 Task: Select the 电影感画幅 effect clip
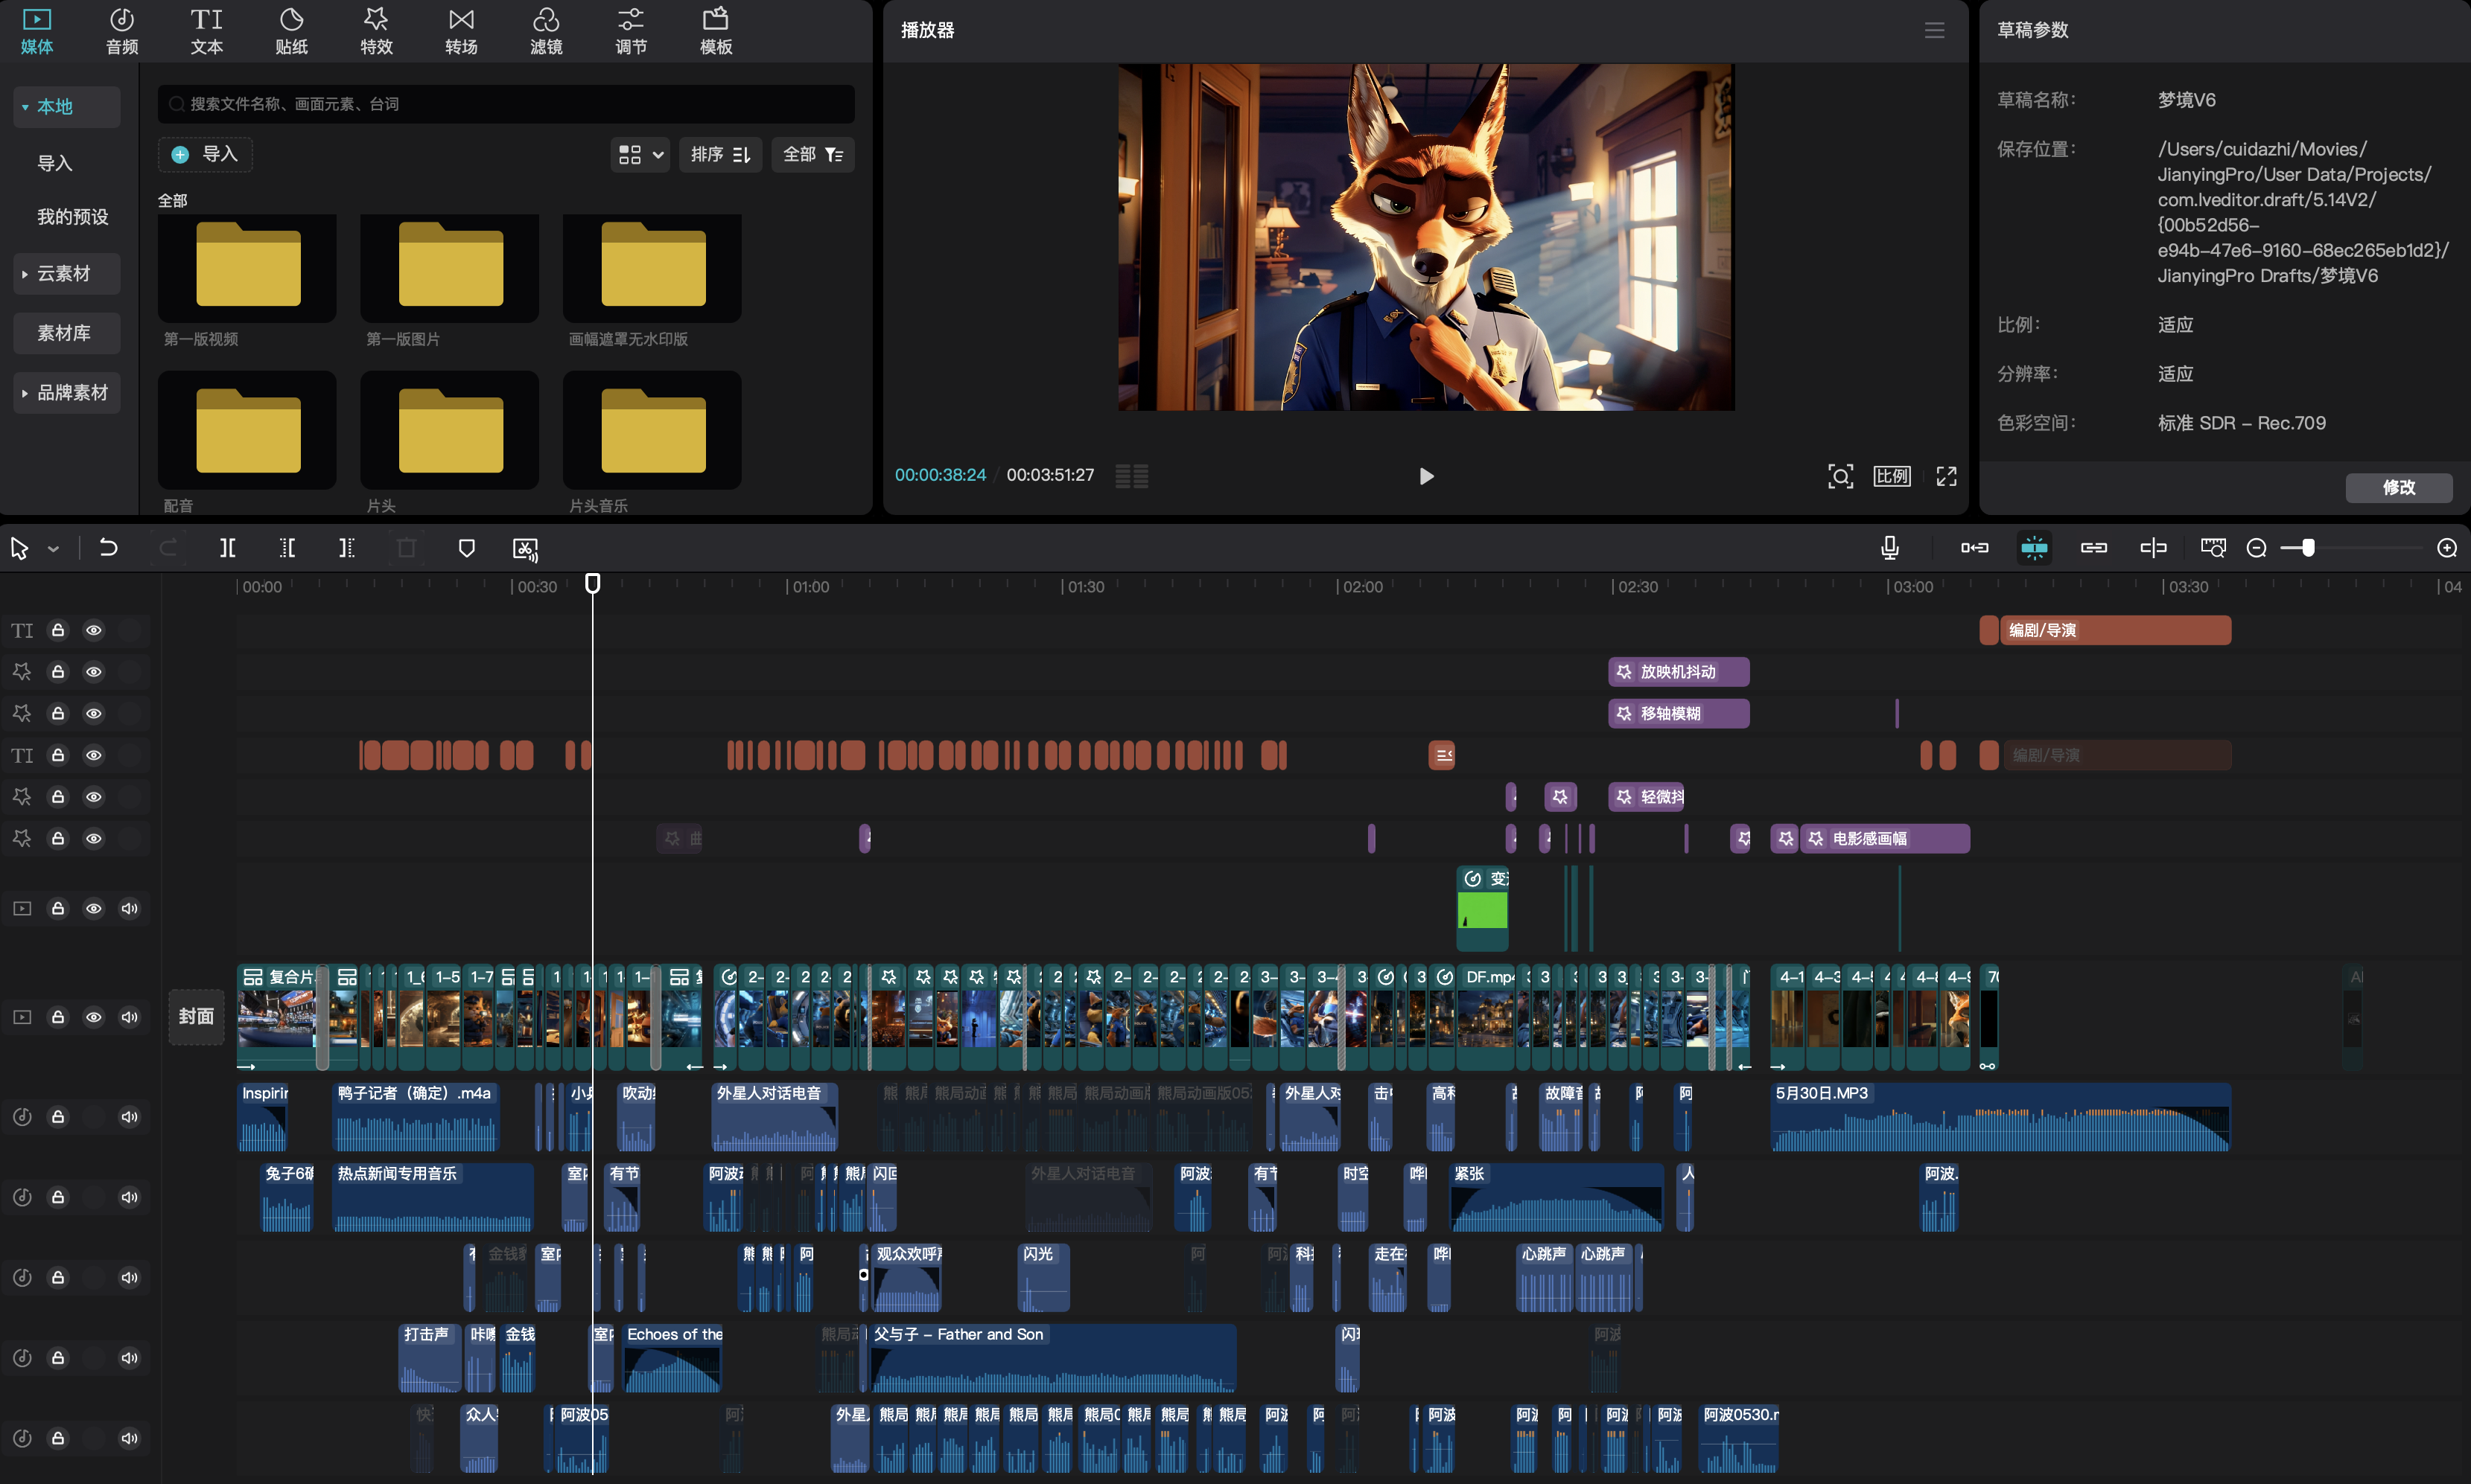1885,838
